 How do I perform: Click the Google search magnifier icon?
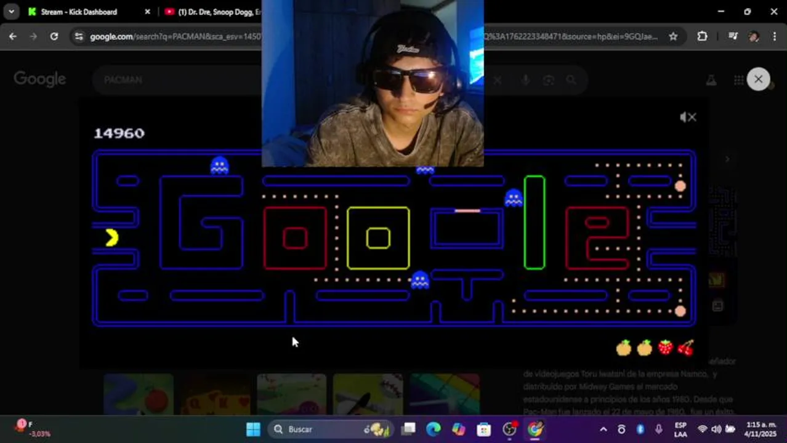coord(571,80)
